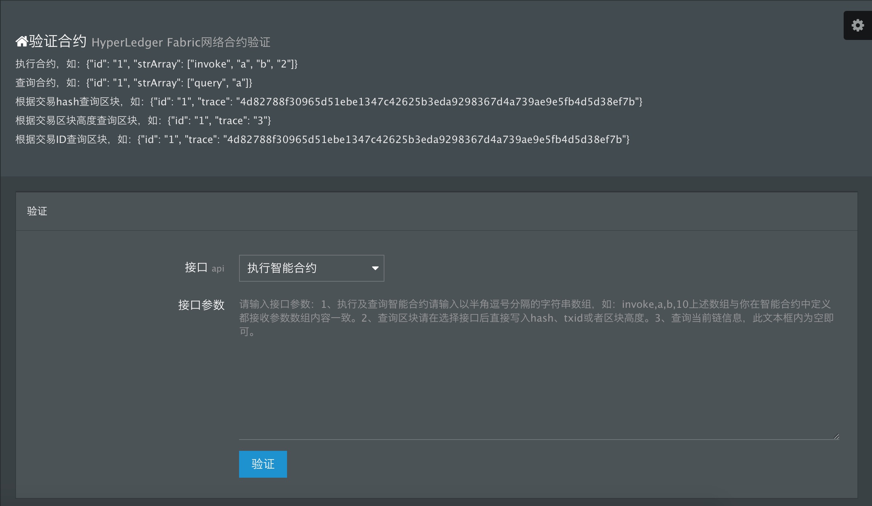Click the invoke,a,b,10 placeholder hint text

click(x=655, y=304)
